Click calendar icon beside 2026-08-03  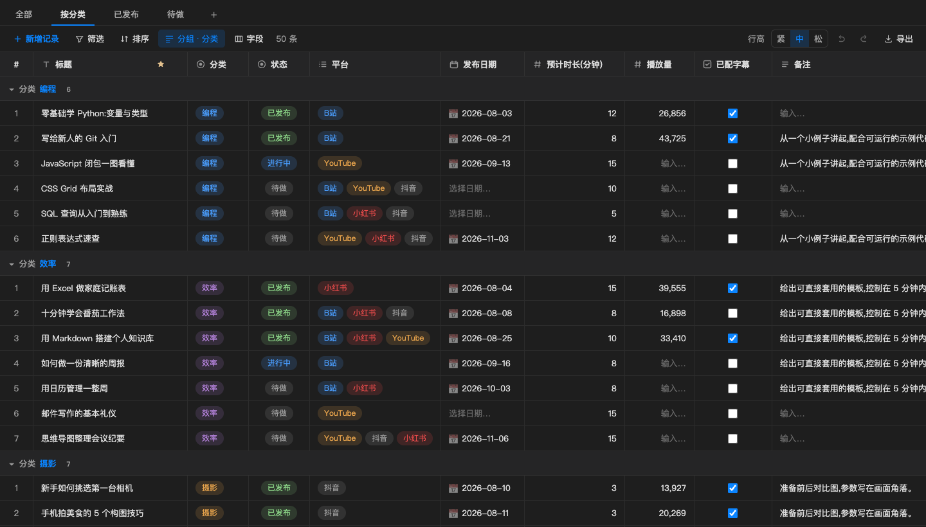453,114
